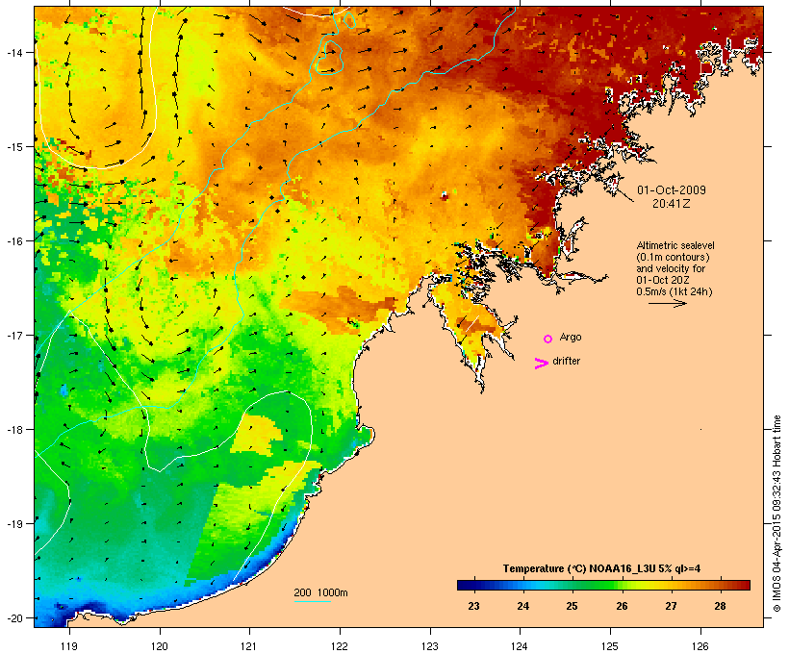The image size is (789, 654).
Task: Click the magenta drifter arrow legend marker
Action: 542,364
